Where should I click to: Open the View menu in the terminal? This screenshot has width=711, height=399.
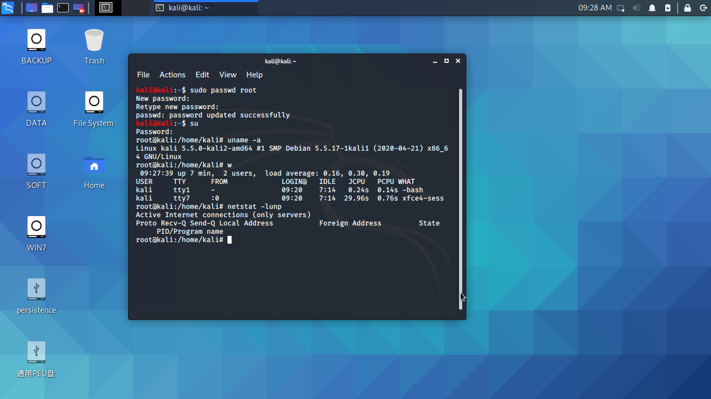227,74
